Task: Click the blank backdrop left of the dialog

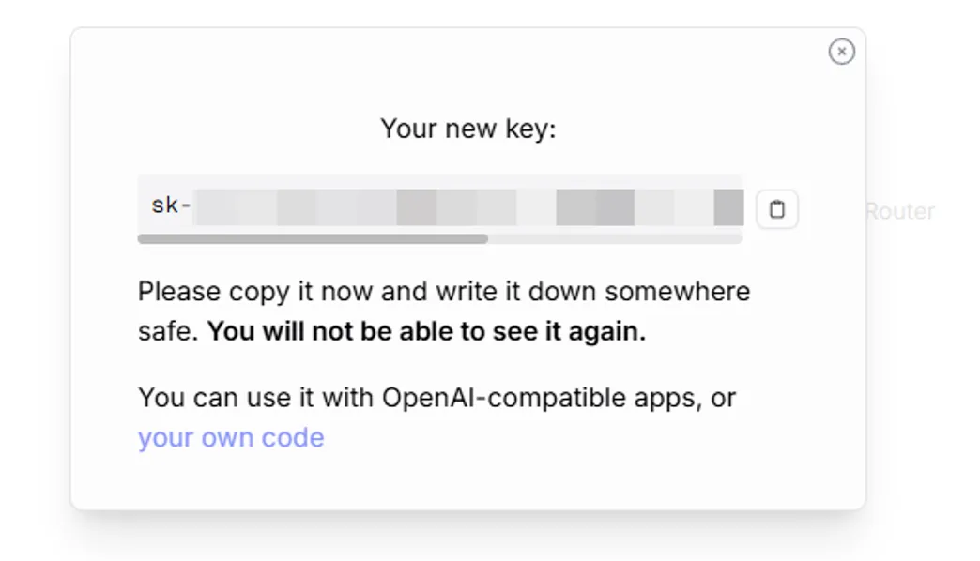Action: [x=34, y=281]
